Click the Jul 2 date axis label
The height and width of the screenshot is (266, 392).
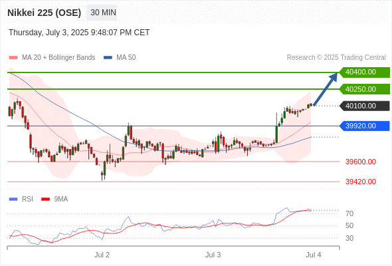(102, 255)
